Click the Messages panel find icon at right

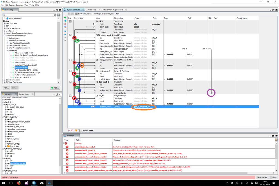tap(276, 140)
